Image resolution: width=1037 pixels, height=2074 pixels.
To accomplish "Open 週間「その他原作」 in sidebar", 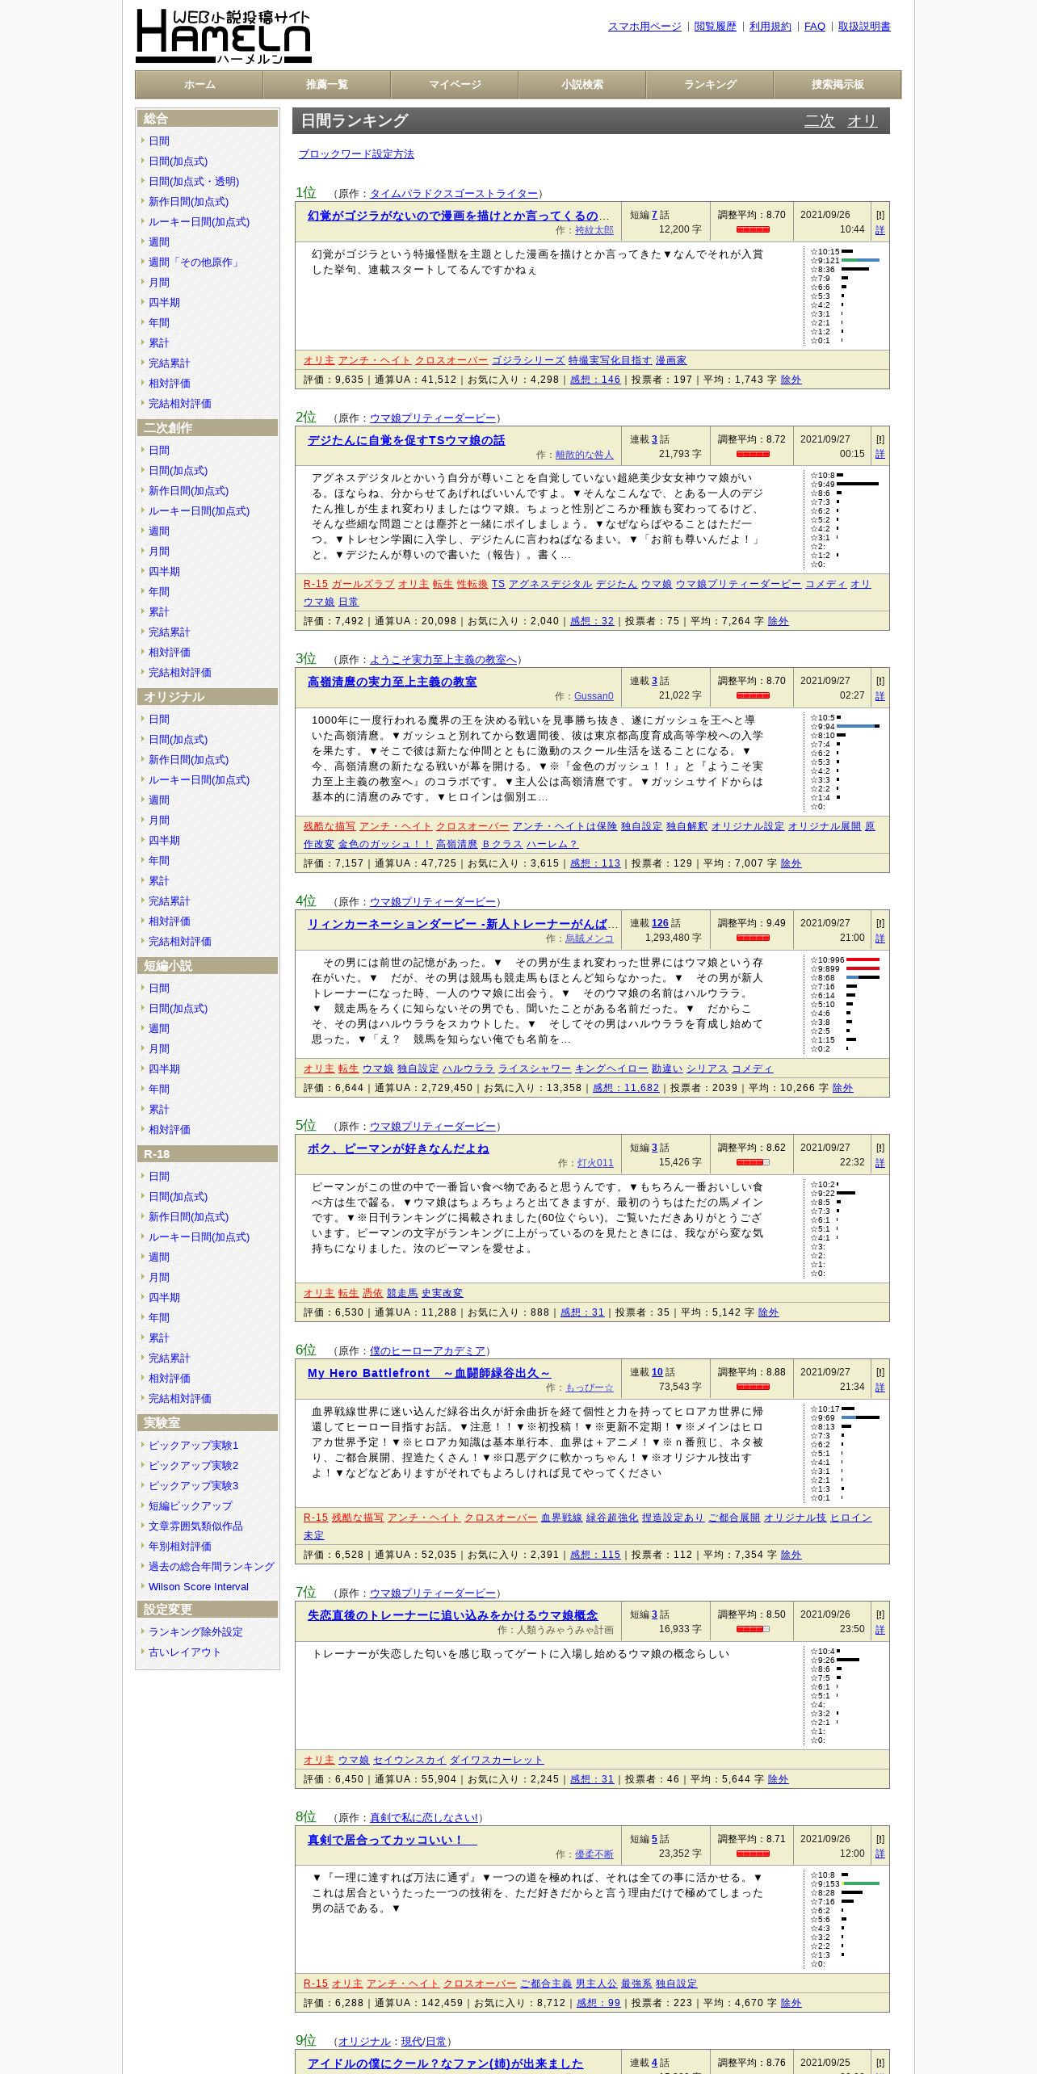I will pyautogui.click(x=195, y=262).
